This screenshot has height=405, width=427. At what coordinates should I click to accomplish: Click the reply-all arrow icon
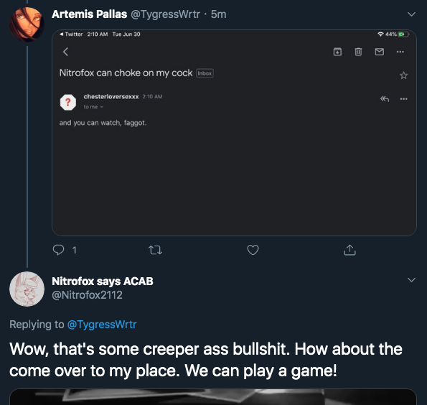point(385,98)
